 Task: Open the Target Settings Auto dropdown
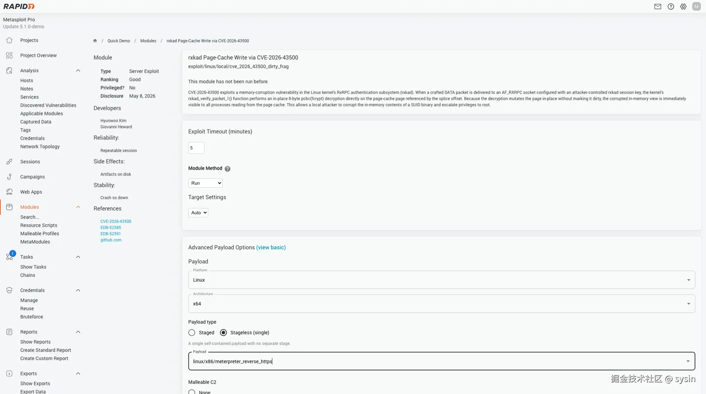click(198, 213)
